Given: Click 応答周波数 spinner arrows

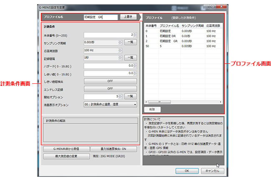Looking at the screenshot, I should point(120,50).
